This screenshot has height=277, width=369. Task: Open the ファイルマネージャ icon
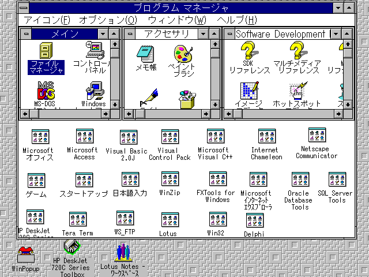click(x=47, y=53)
